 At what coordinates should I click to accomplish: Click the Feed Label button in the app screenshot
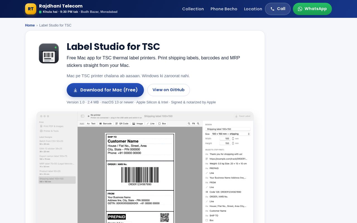[x=242, y=116]
